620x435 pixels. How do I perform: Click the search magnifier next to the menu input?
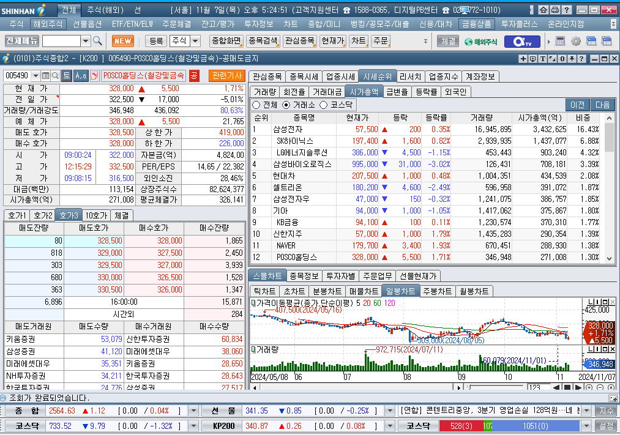[x=97, y=41]
